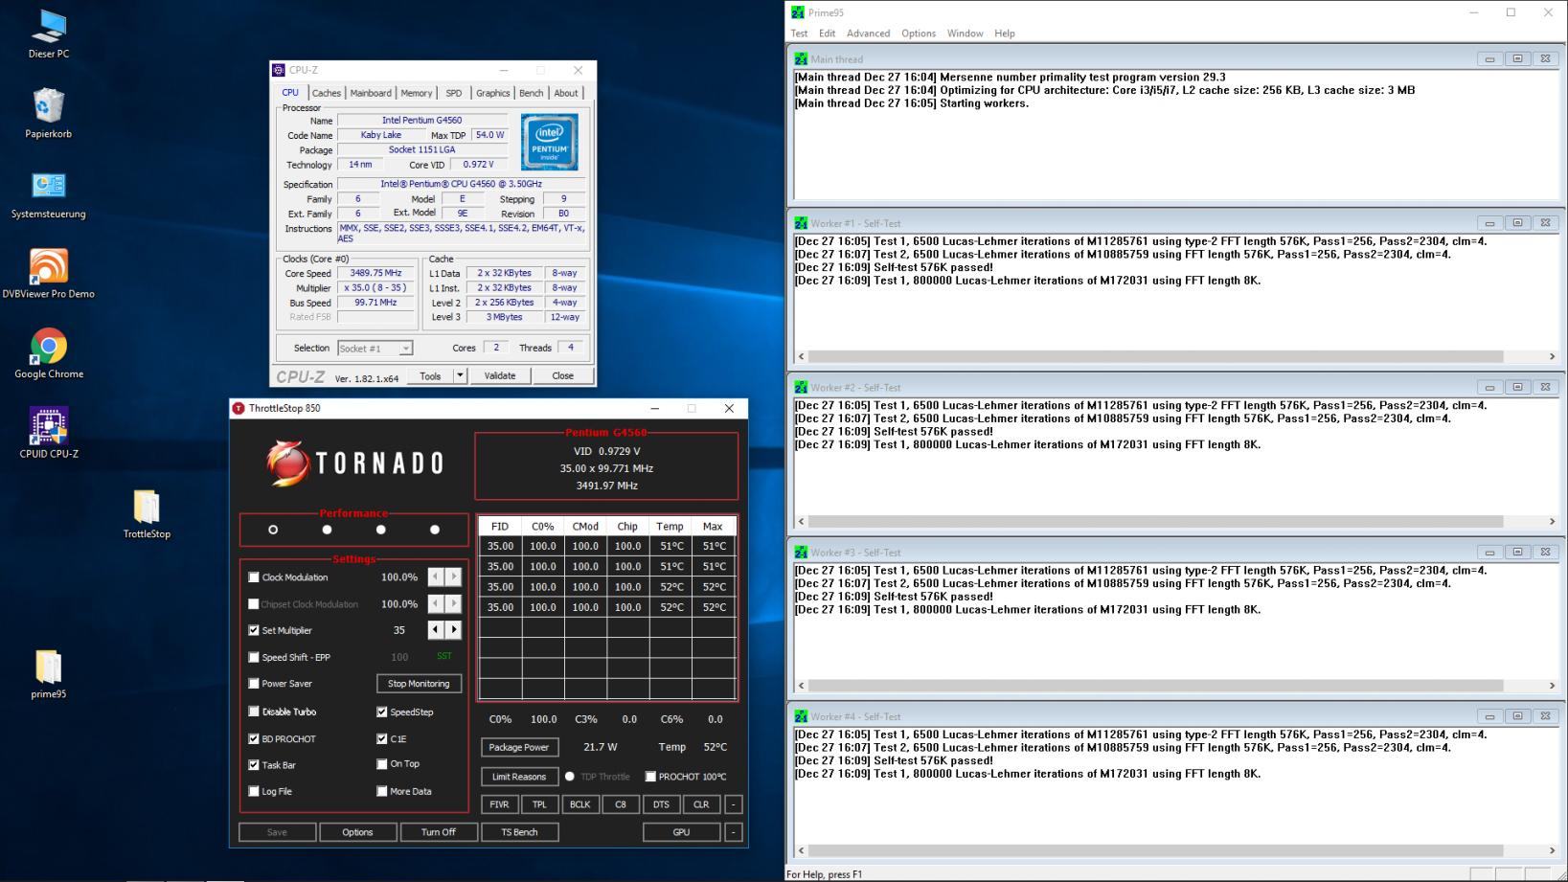Click Worker #4 scrollbar right arrow
Image resolution: width=1568 pixels, height=882 pixels.
[x=1552, y=850]
